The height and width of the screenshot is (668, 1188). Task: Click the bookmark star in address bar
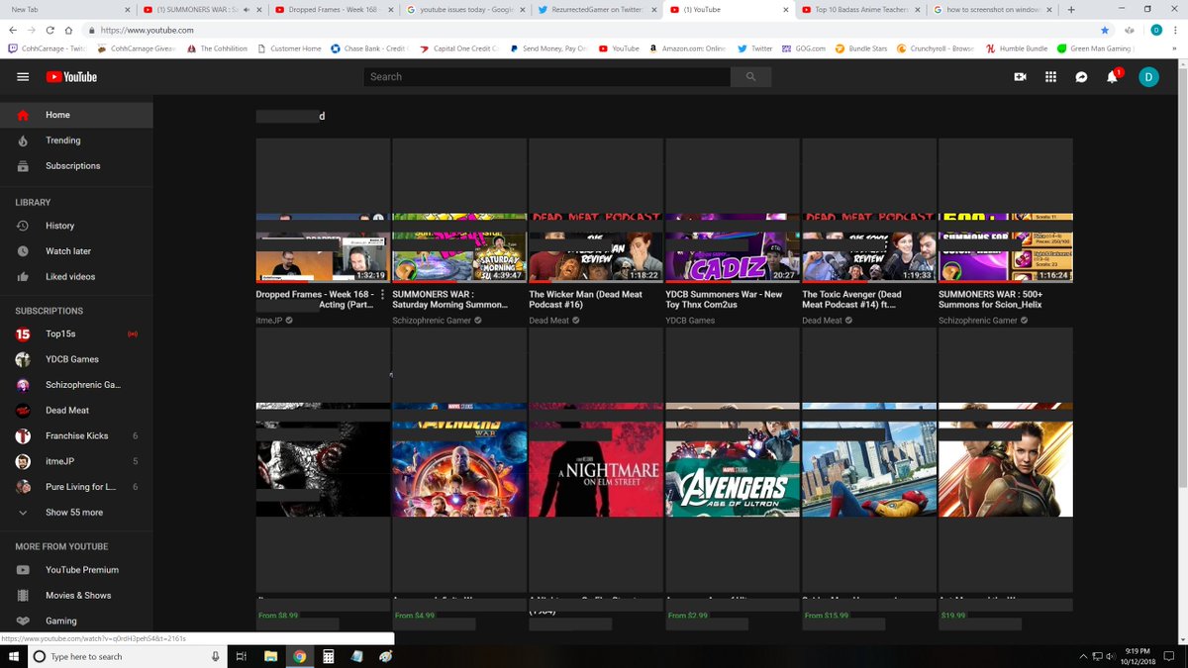(1105, 31)
